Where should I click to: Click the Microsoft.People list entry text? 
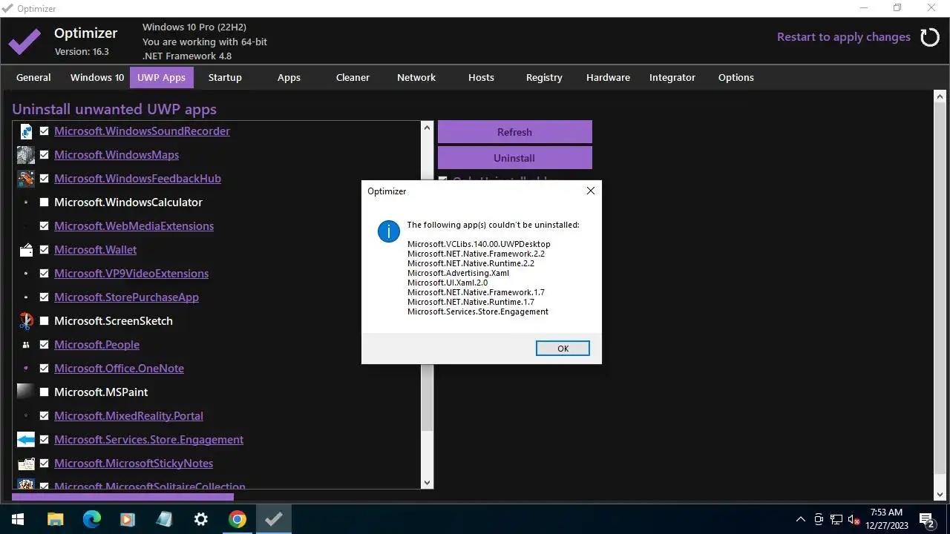click(96, 345)
